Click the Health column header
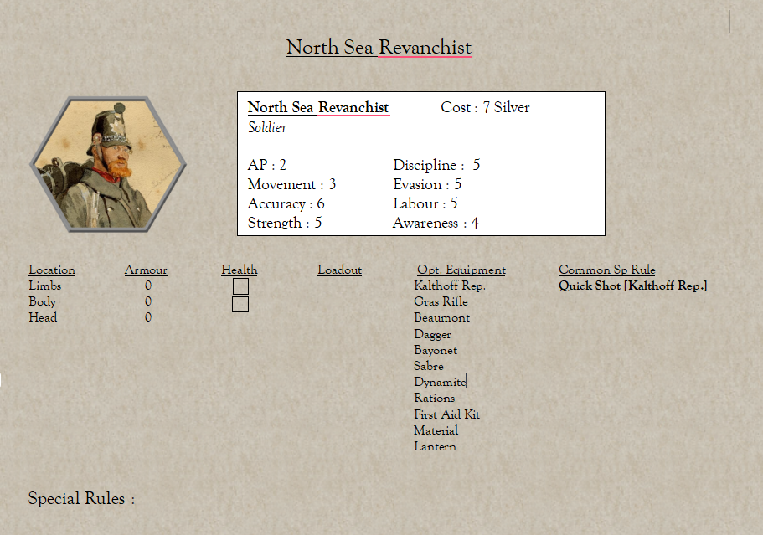This screenshot has width=763, height=535. point(240,270)
